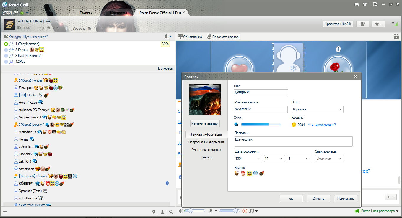Viewport: 402px width, 218px height.
Task: Click the microphone icon
Action: pos(211,211)
